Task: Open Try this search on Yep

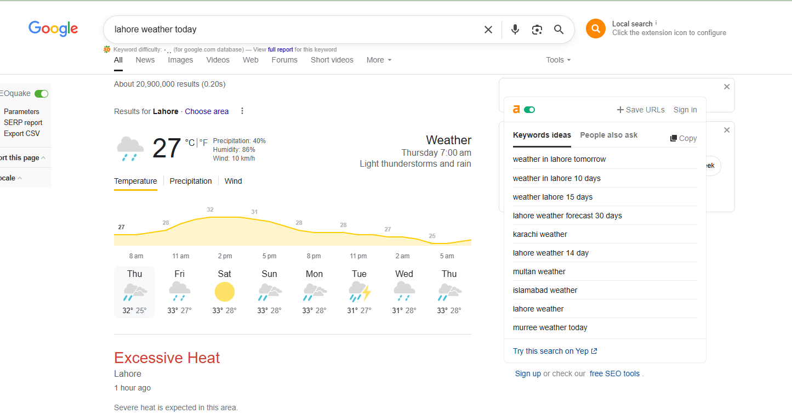Action: coord(555,351)
